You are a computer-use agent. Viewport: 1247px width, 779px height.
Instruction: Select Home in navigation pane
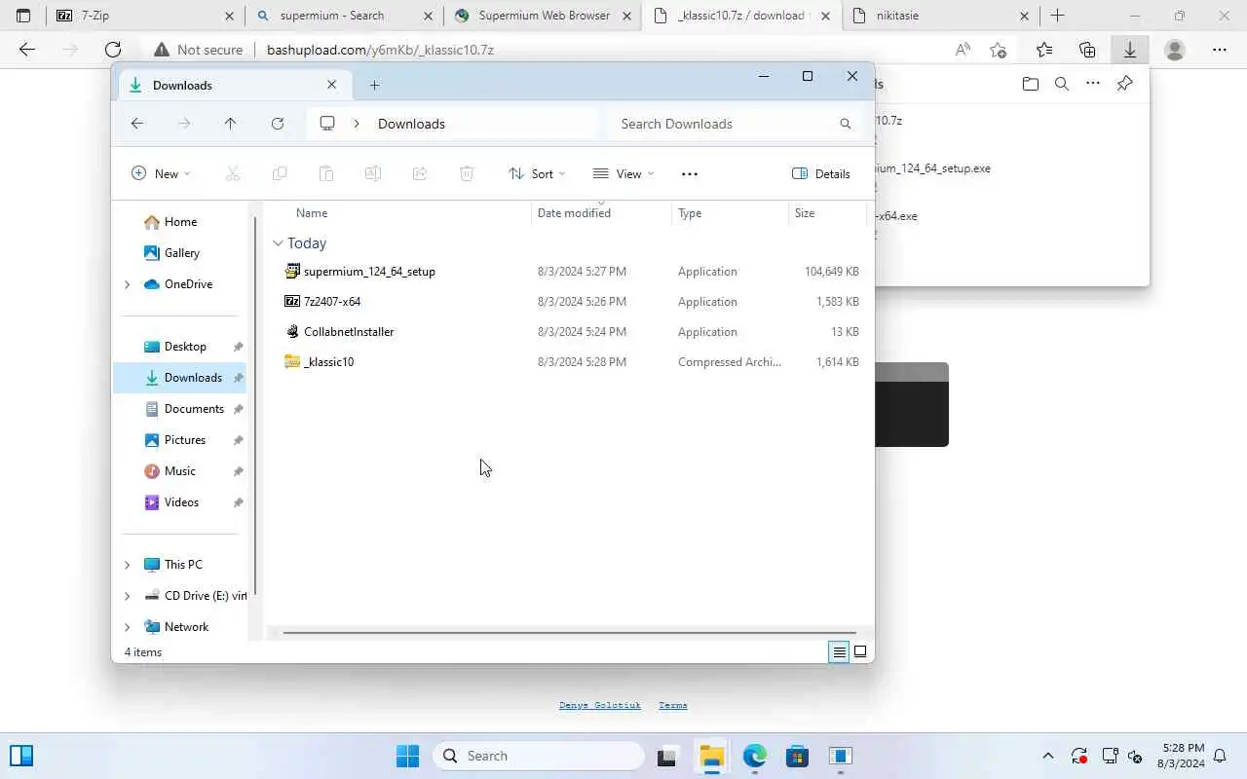180,222
